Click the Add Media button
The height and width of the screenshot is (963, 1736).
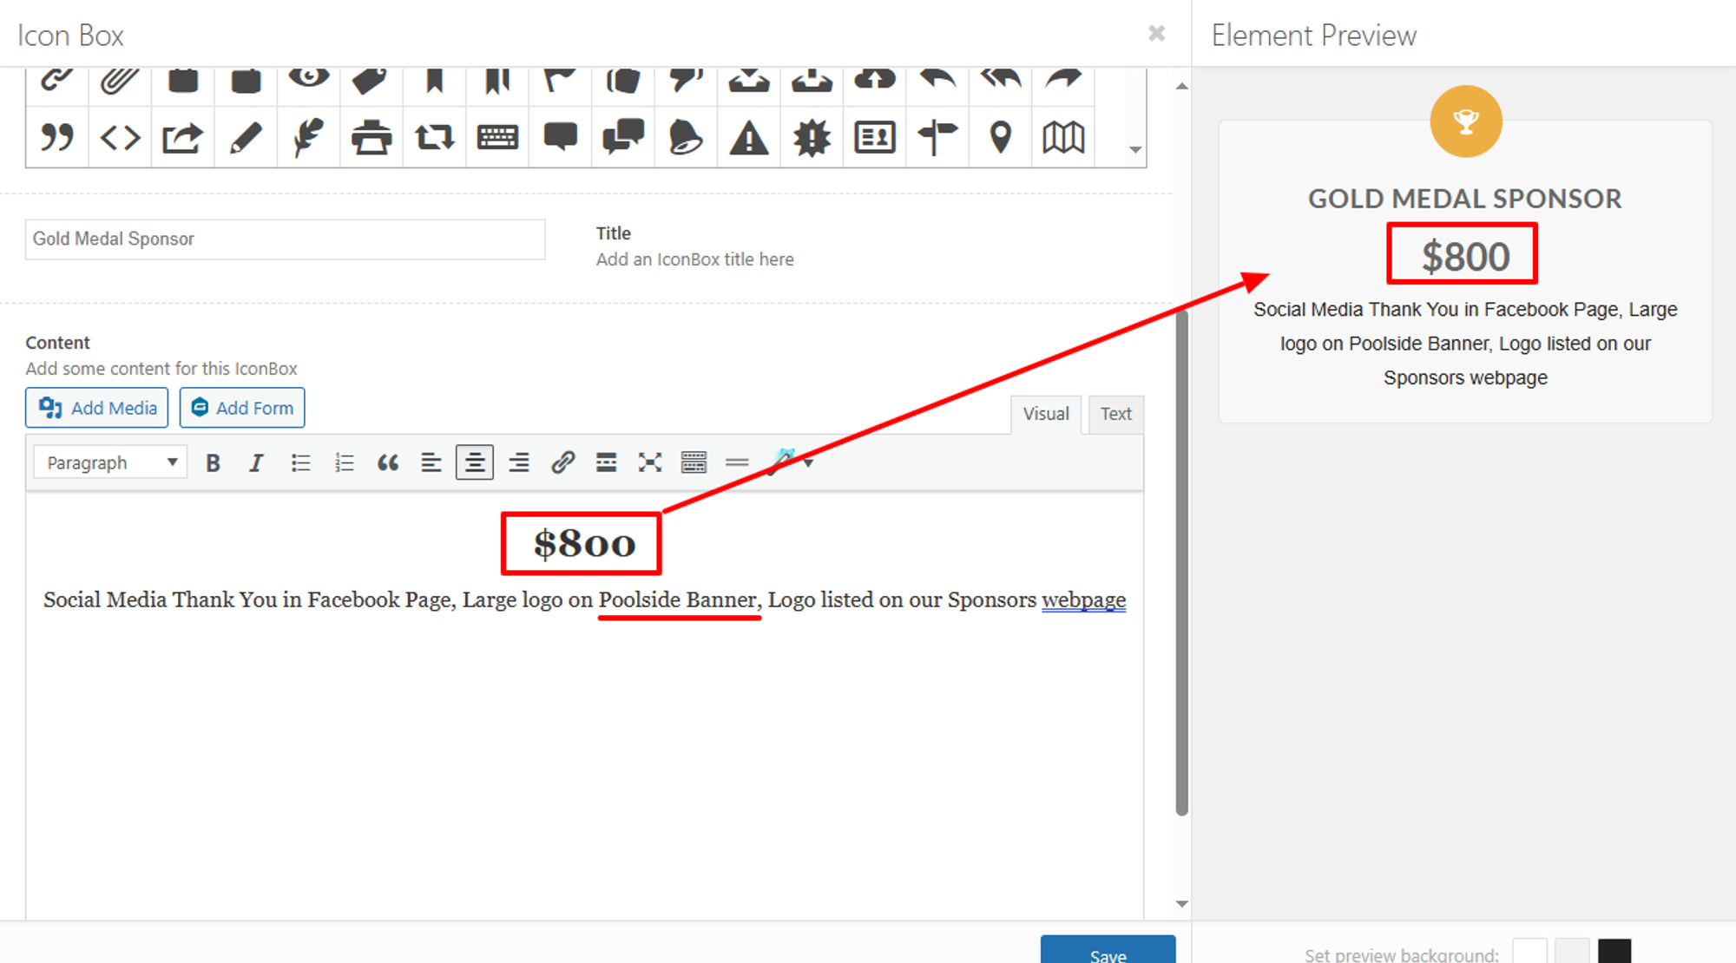tap(97, 408)
